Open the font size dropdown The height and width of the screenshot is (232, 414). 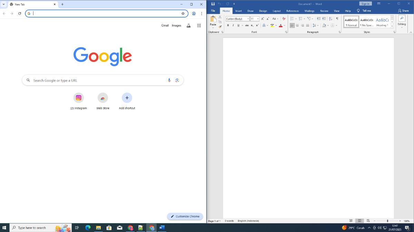tap(257, 19)
